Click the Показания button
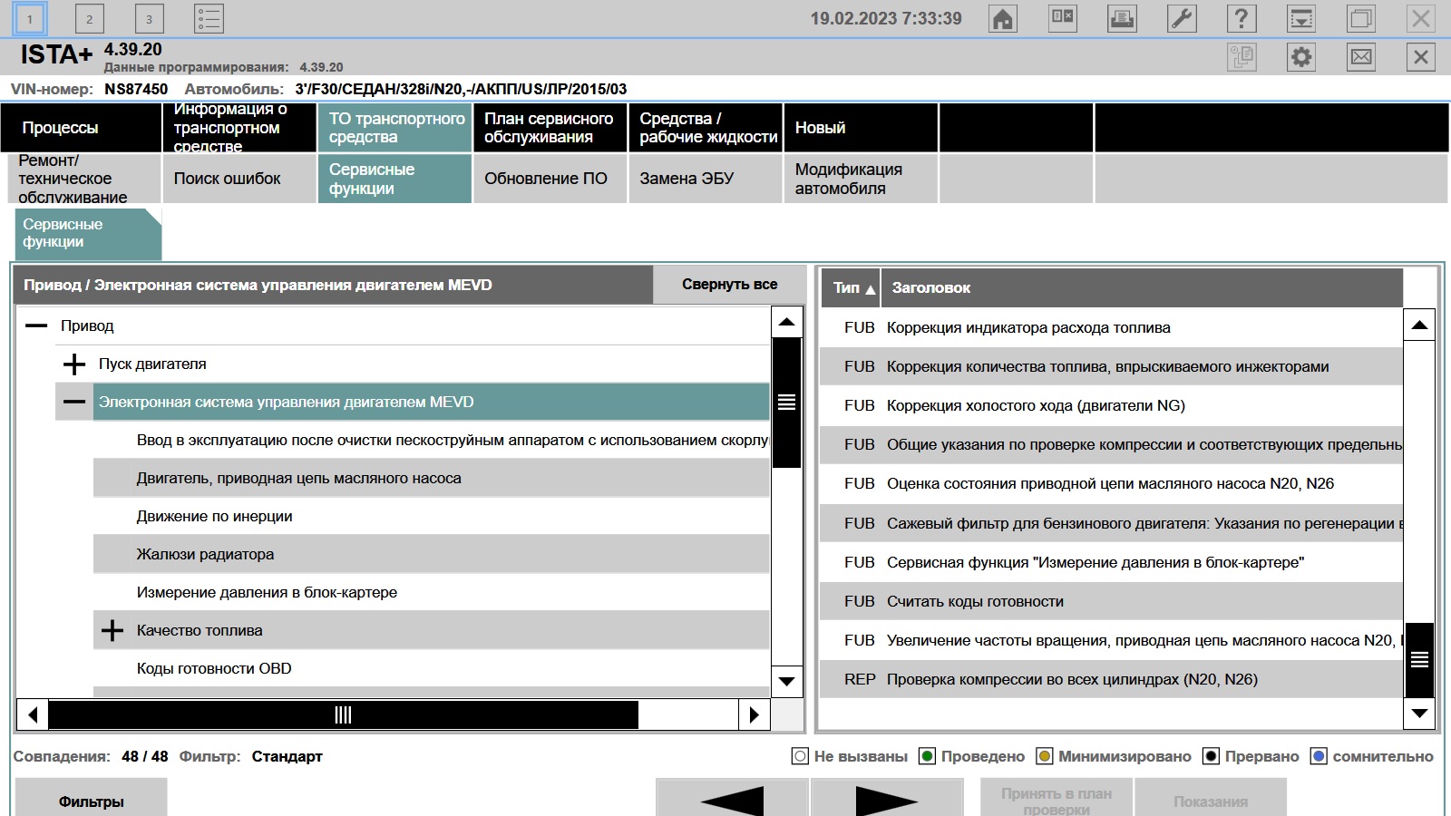 (1211, 799)
